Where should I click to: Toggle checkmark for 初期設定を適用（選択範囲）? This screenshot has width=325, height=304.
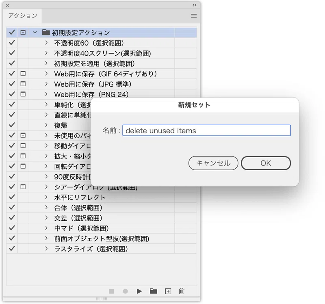click(x=12, y=63)
